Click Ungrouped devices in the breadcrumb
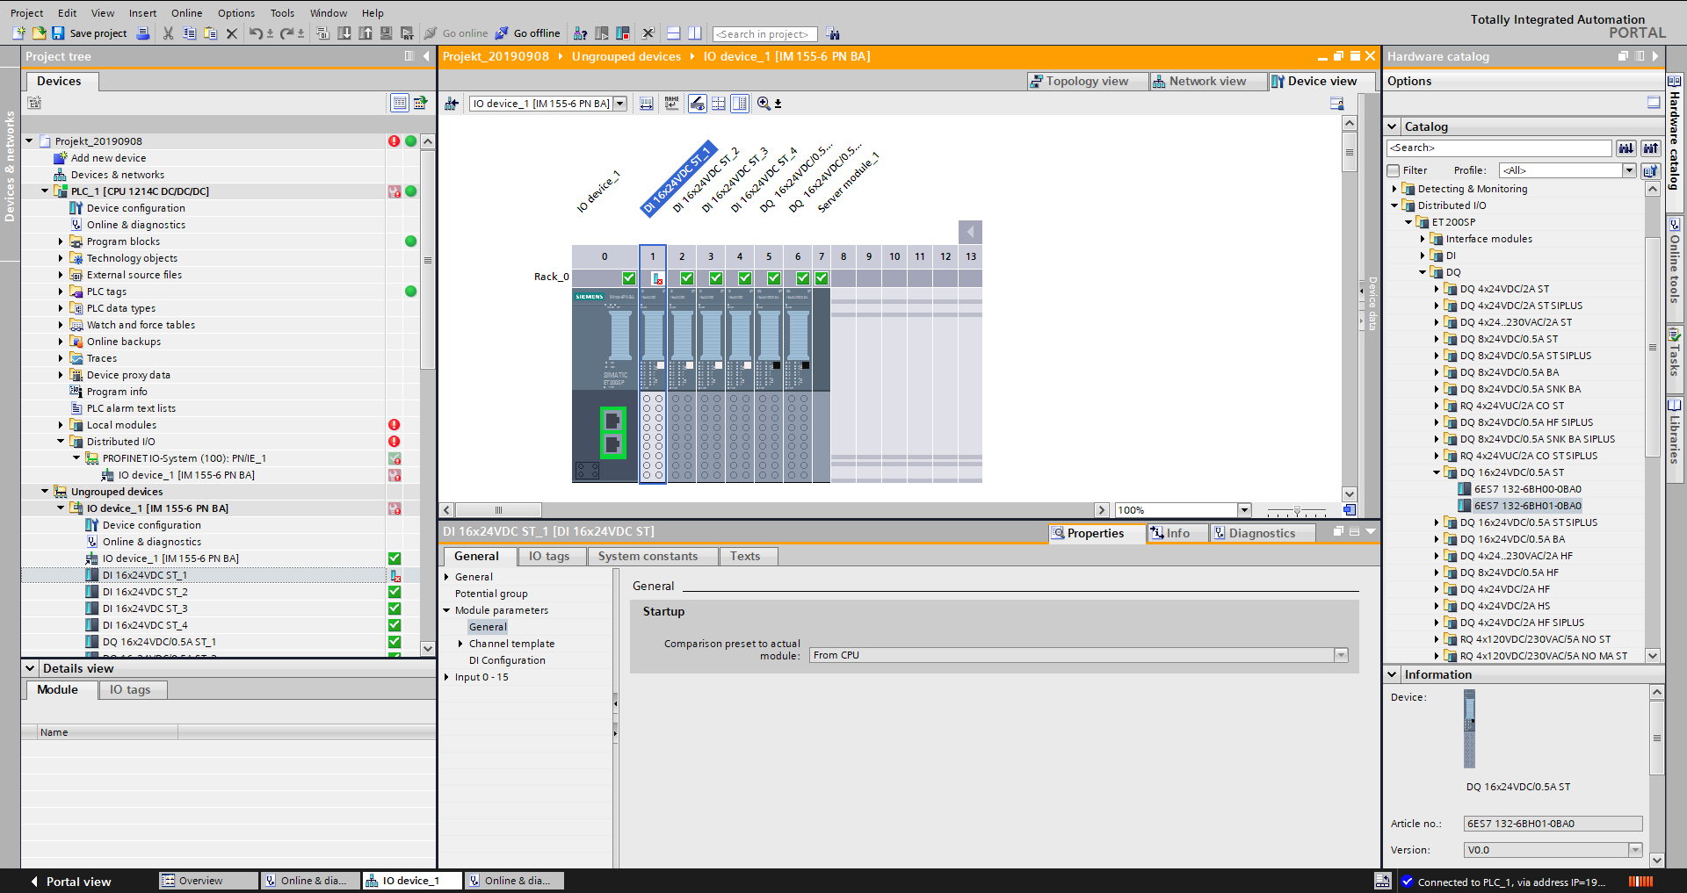This screenshot has height=893, width=1687. click(626, 56)
